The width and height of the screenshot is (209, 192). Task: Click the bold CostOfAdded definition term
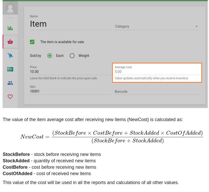click(18, 173)
